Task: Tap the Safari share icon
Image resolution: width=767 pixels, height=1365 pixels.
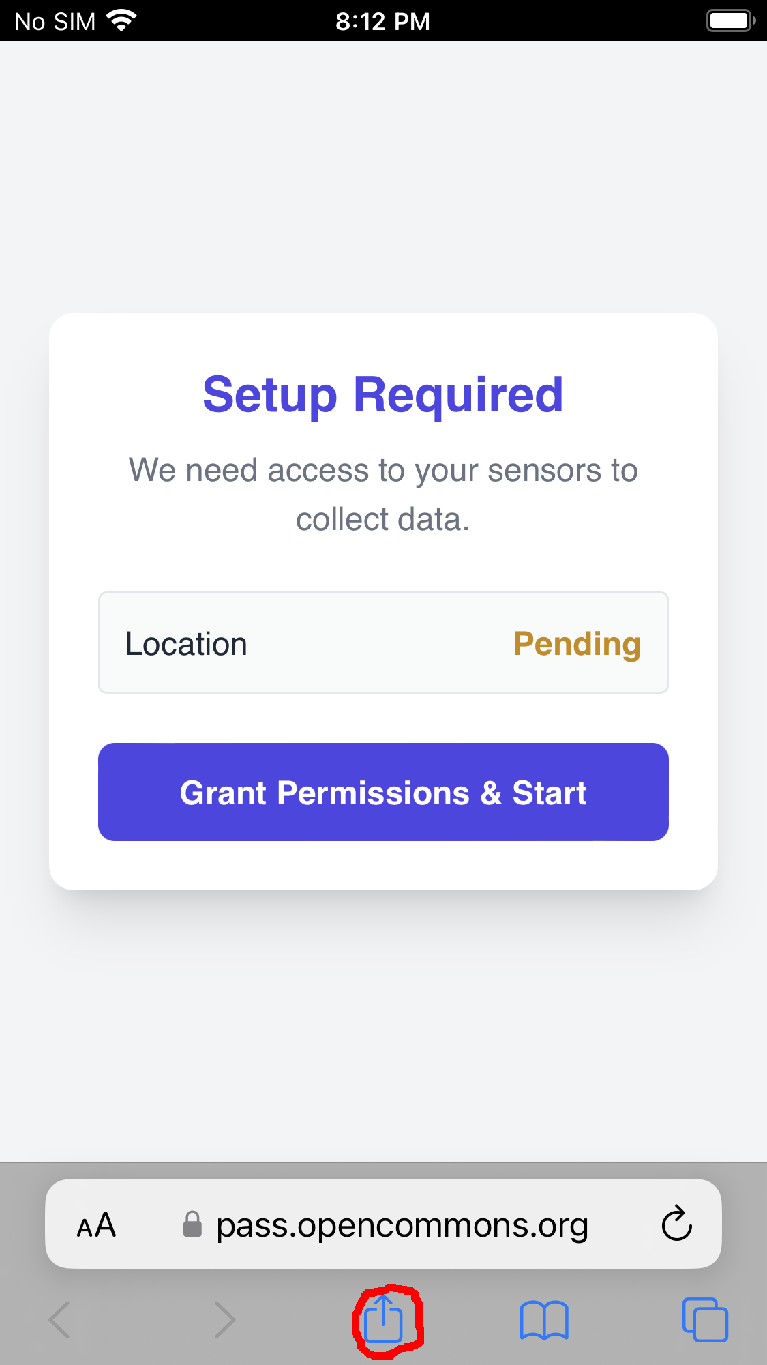Action: tap(384, 1319)
